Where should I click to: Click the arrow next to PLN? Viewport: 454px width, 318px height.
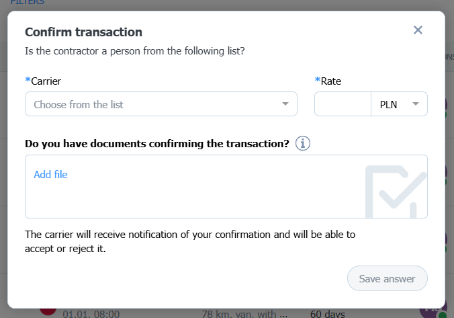coord(416,104)
